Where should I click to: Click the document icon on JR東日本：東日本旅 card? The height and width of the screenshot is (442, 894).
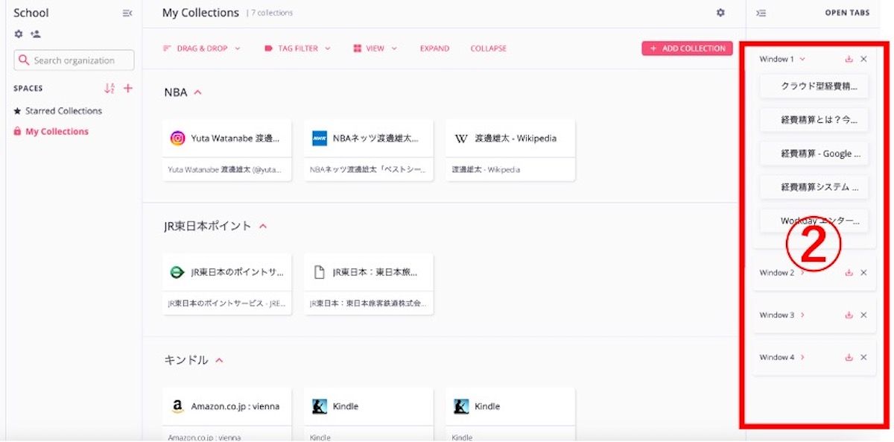coord(320,273)
